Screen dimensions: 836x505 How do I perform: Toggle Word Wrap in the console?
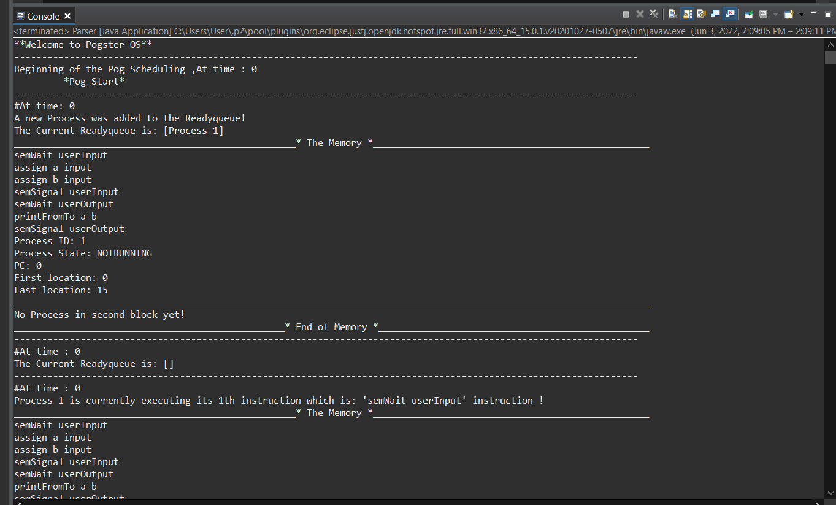coord(701,14)
